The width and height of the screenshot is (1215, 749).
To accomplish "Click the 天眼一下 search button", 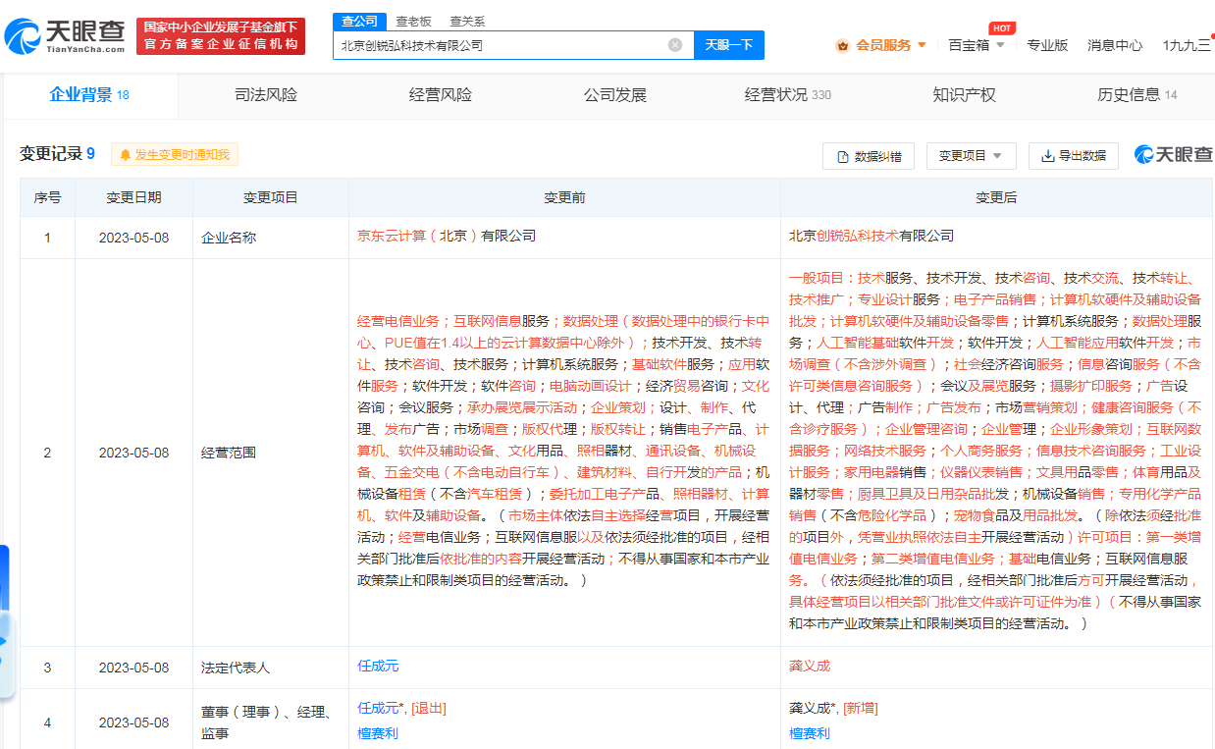I will click(729, 44).
